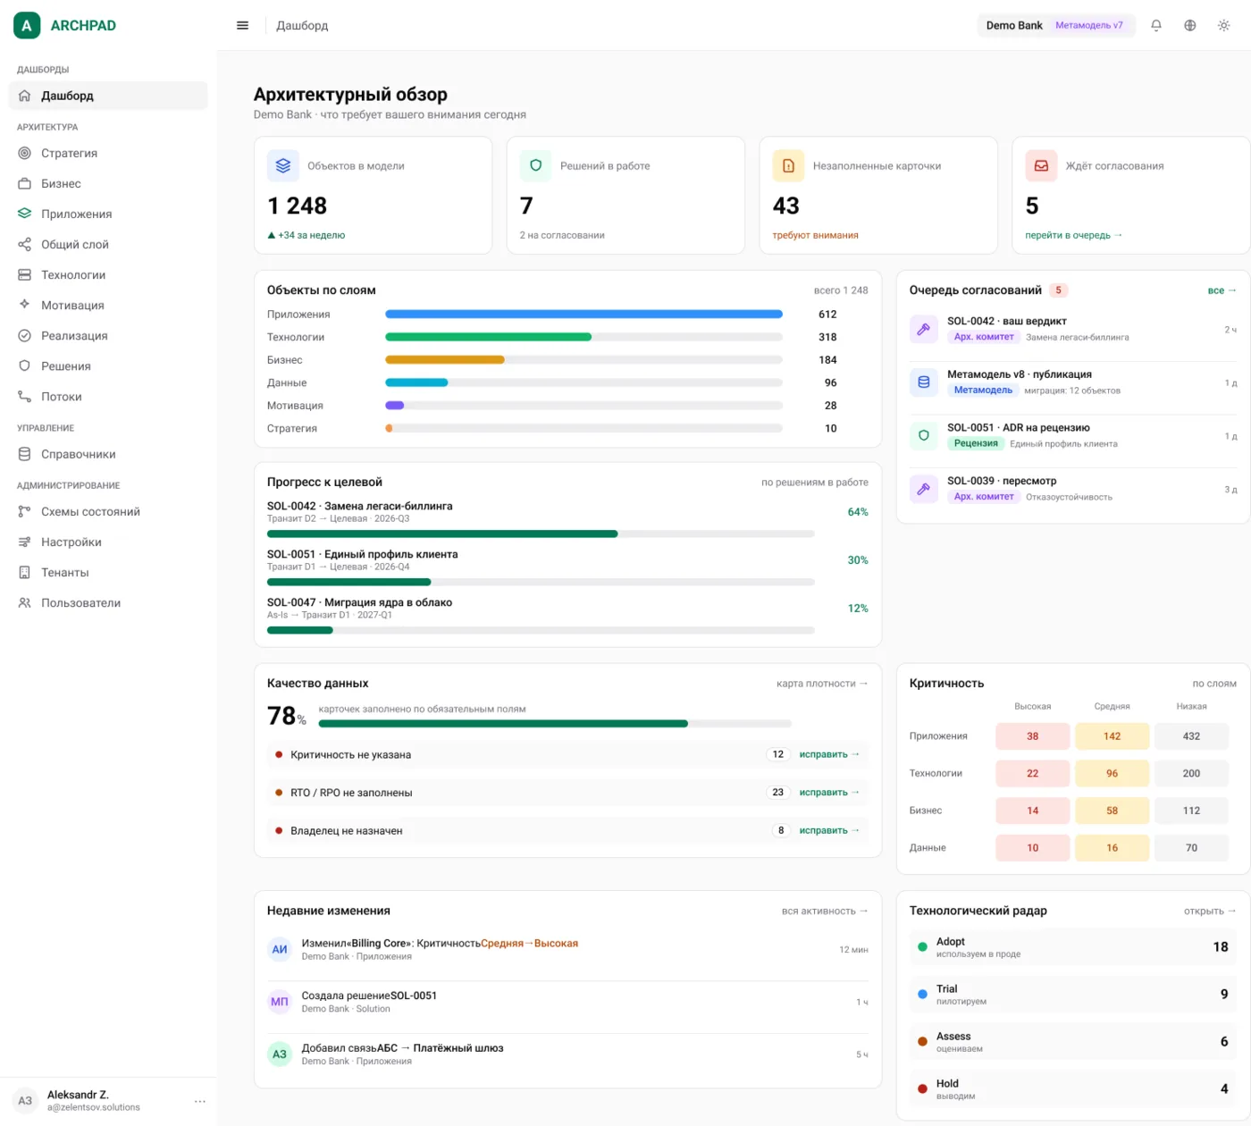Click исправить for Критичность не указана
Image resolution: width=1251 pixels, height=1126 pixels.
tap(829, 755)
